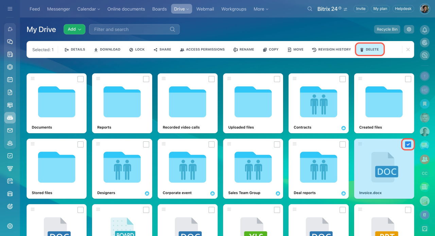The width and height of the screenshot is (435, 236).
Task: Delete the selected file
Action: point(370,50)
